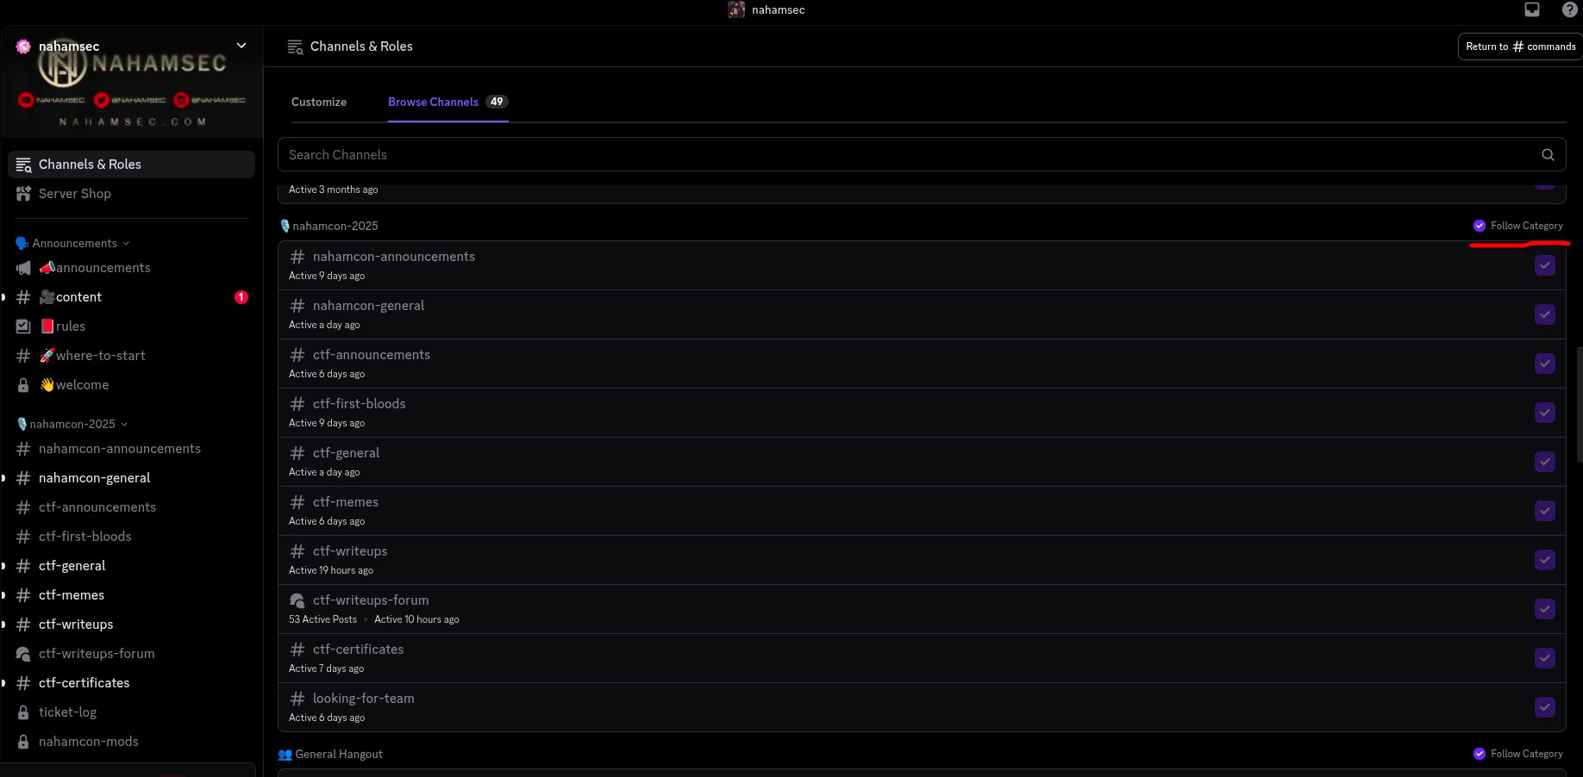
Task: Open Server Shop from the sidebar
Action: [75, 194]
